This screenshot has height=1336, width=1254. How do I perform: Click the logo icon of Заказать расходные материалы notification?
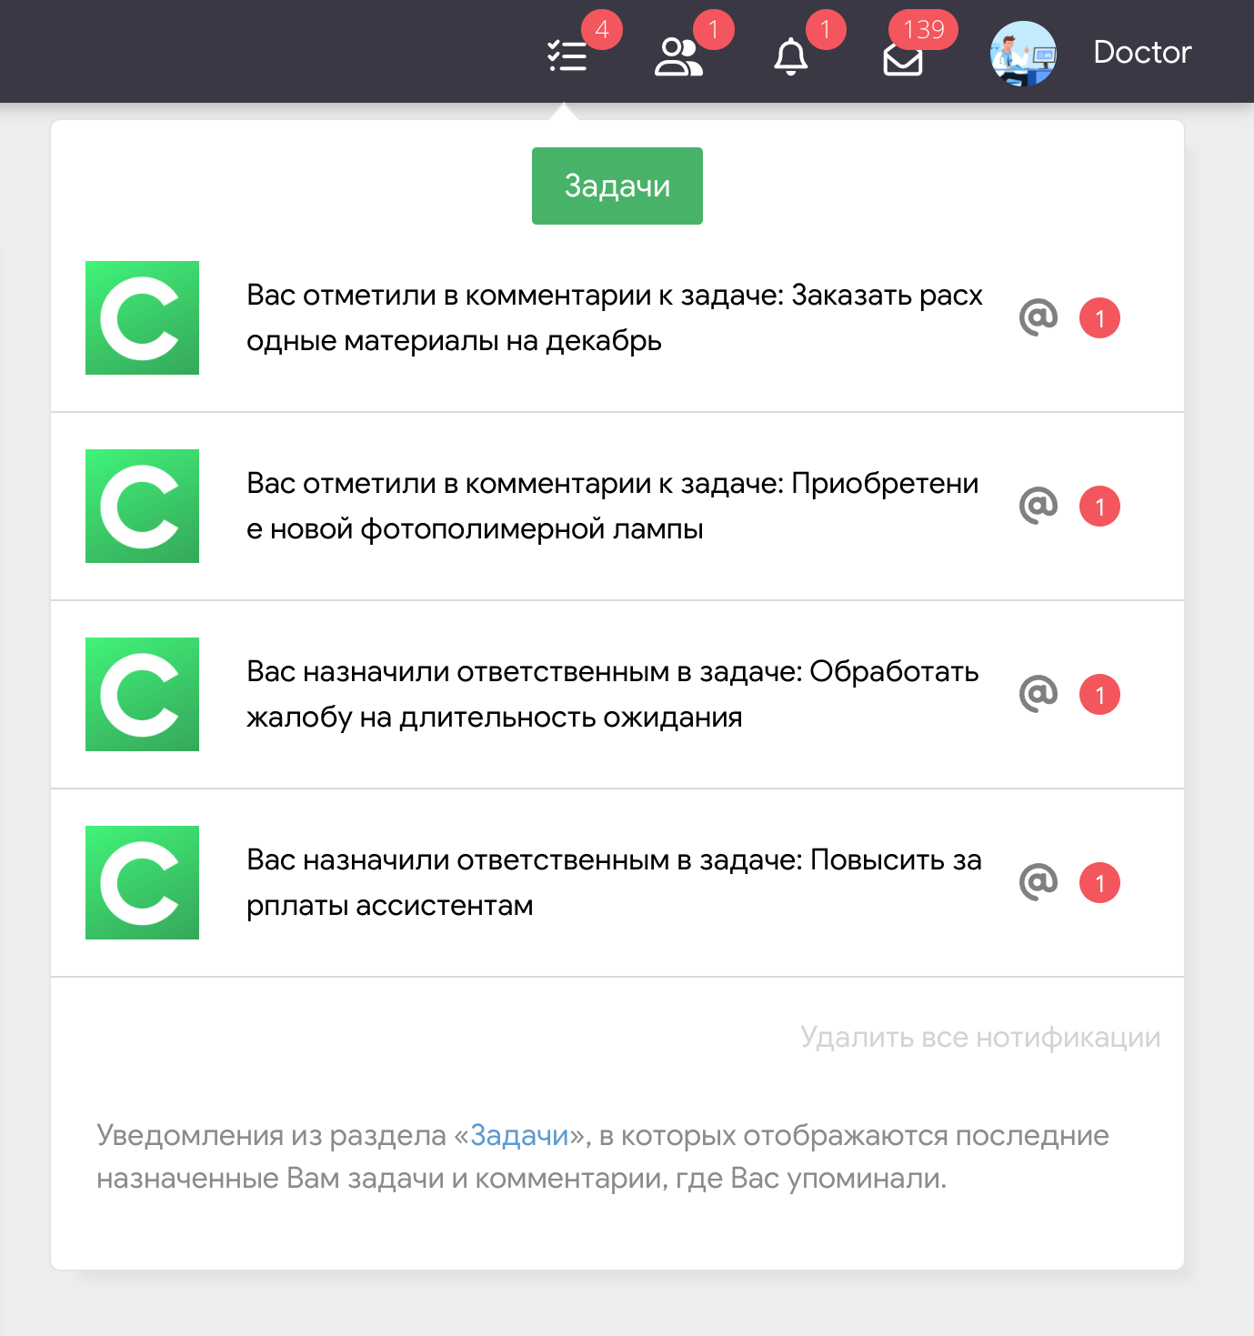(142, 317)
